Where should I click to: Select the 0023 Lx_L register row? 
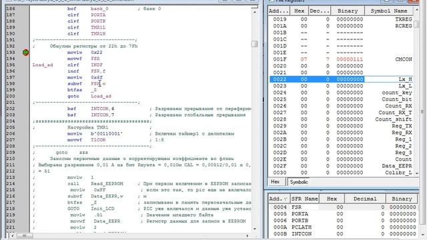click(341, 86)
